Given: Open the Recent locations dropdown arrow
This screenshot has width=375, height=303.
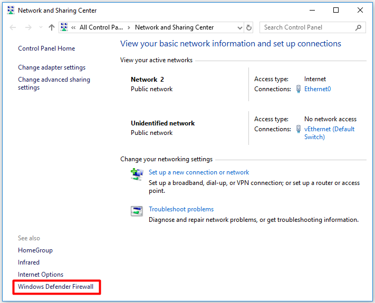Looking at the screenshot, I should (x=40, y=28).
